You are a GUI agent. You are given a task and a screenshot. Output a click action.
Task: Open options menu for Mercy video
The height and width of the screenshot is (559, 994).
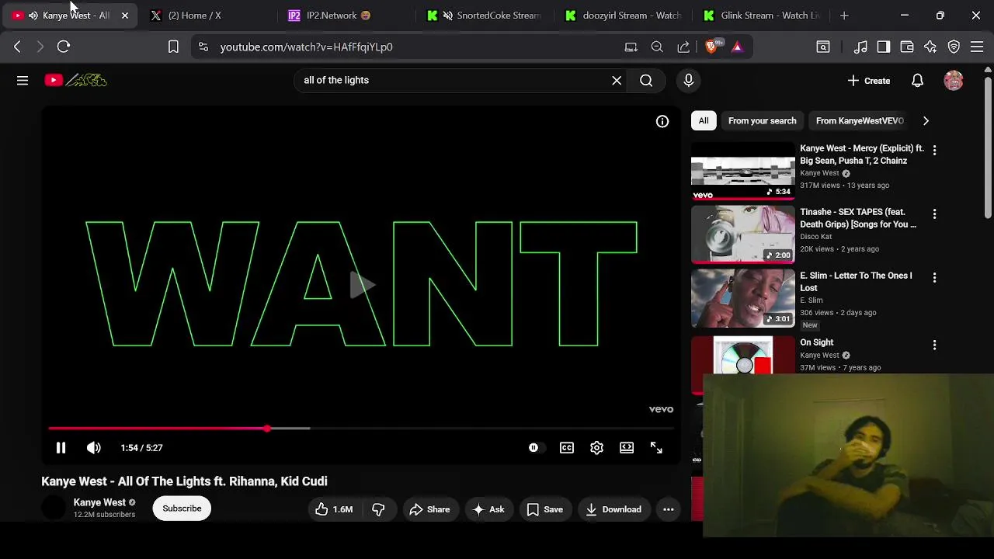[x=934, y=150]
